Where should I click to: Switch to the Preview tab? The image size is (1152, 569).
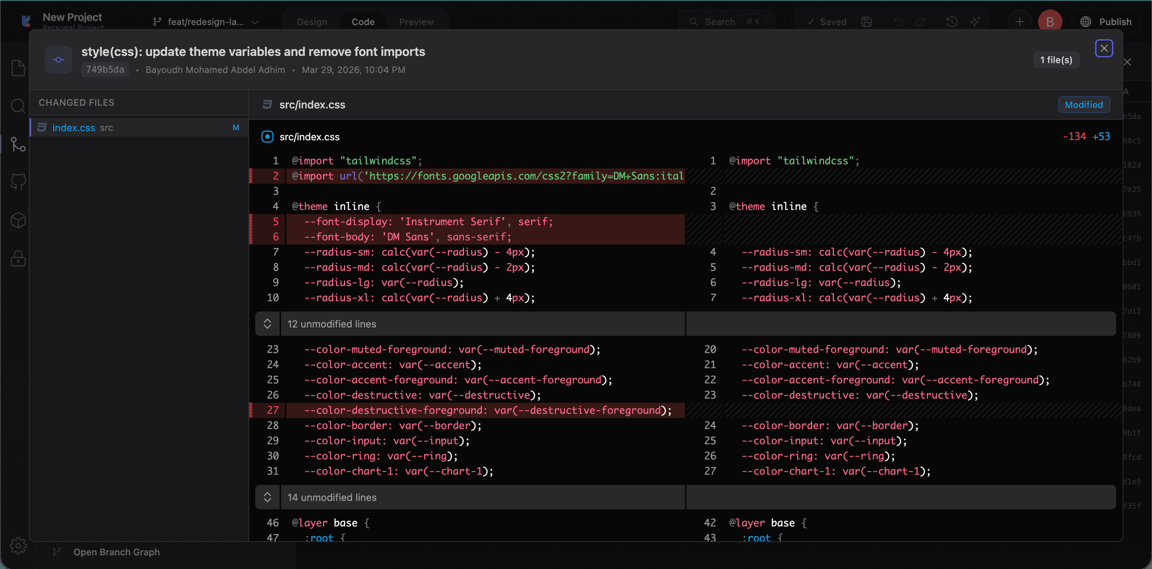(416, 22)
